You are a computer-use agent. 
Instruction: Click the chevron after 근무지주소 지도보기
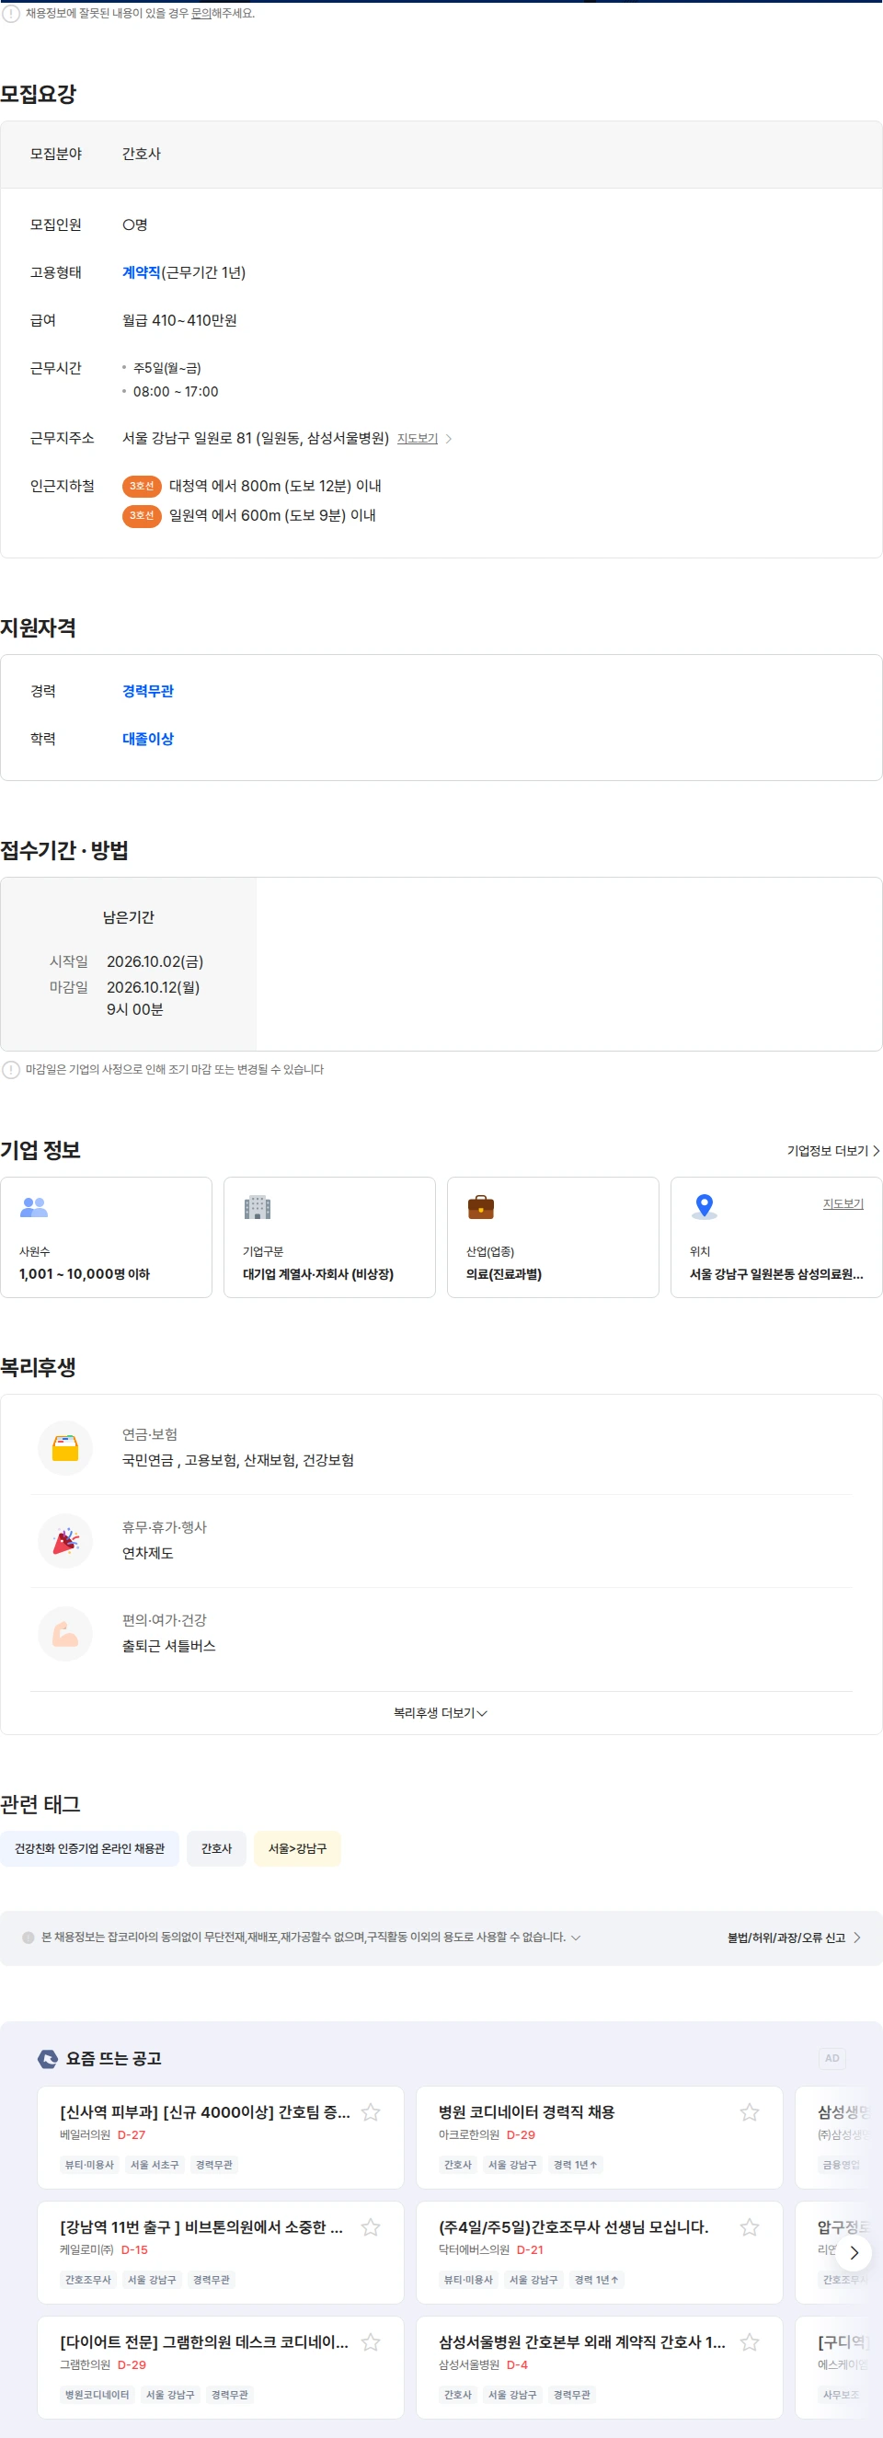449,438
